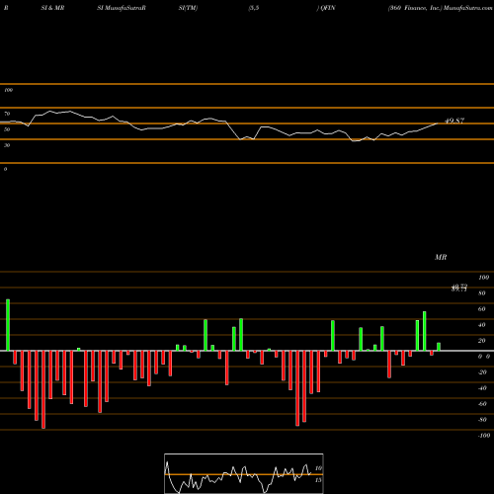Click the tall green first bar of MR histogram
Viewport: 494px width, 494px height.
click(8, 325)
